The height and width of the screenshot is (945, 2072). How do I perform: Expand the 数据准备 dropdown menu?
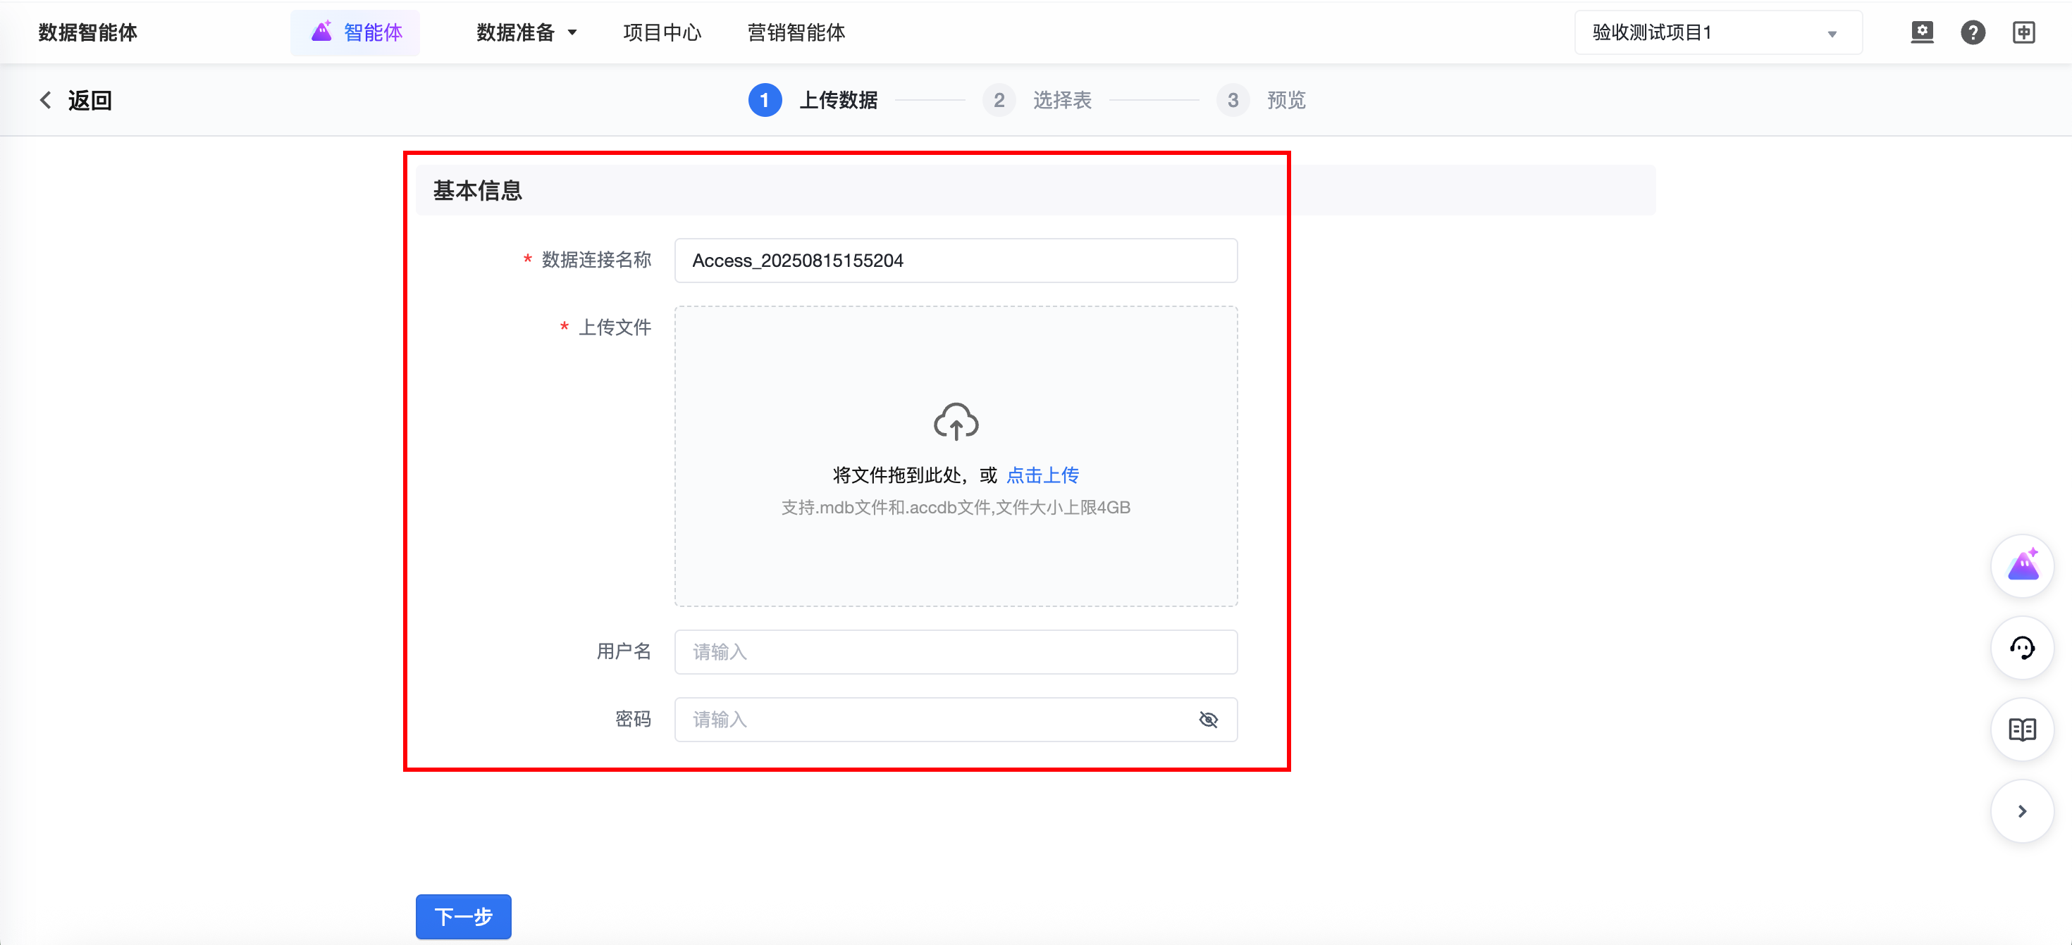coord(526,32)
